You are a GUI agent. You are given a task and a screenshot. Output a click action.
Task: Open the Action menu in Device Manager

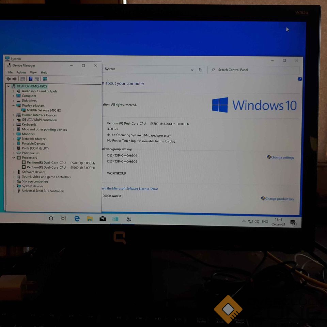pos(21,72)
